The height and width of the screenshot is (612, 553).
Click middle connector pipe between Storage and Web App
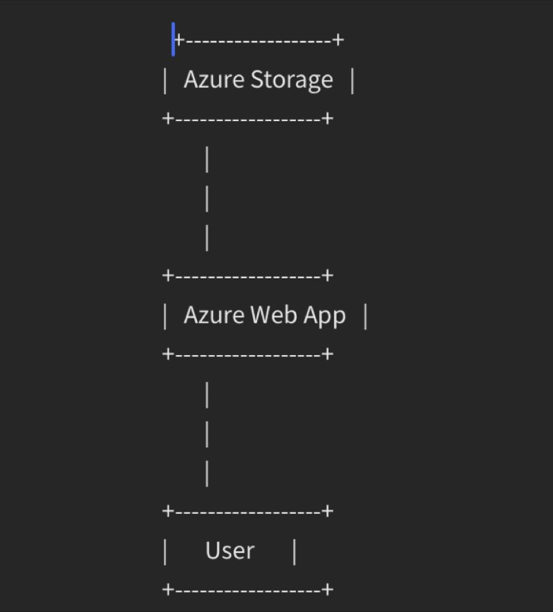tap(207, 199)
